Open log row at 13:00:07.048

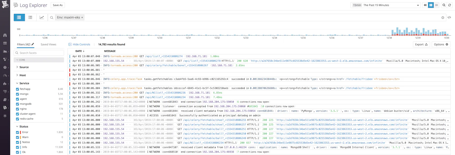(x=259, y=56)
